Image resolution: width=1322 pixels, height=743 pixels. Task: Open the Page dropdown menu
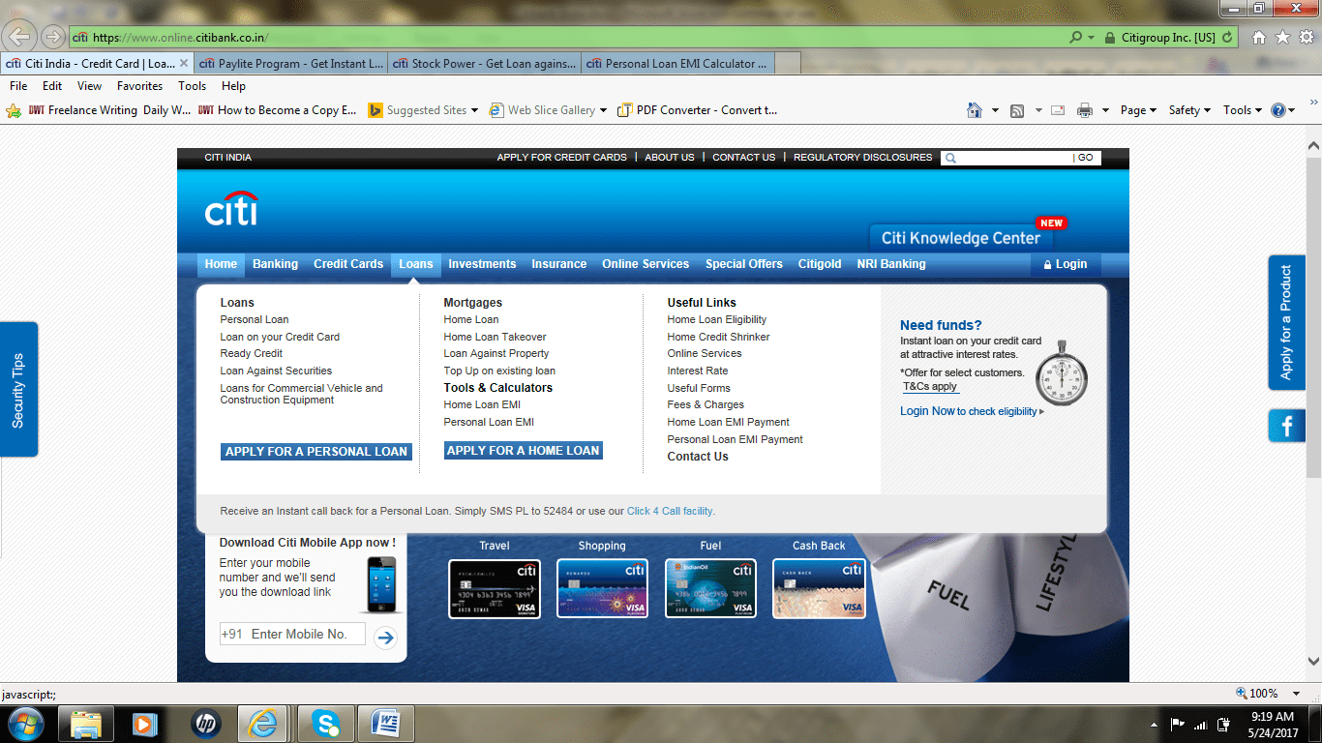click(x=1138, y=110)
